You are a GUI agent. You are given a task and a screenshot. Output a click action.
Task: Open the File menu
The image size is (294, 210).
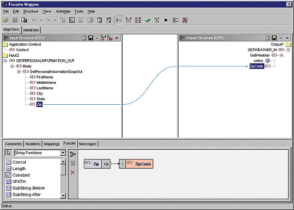[6, 11]
